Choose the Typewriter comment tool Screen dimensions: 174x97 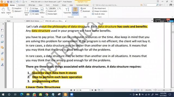pyautogui.click(x=67, y=11)
